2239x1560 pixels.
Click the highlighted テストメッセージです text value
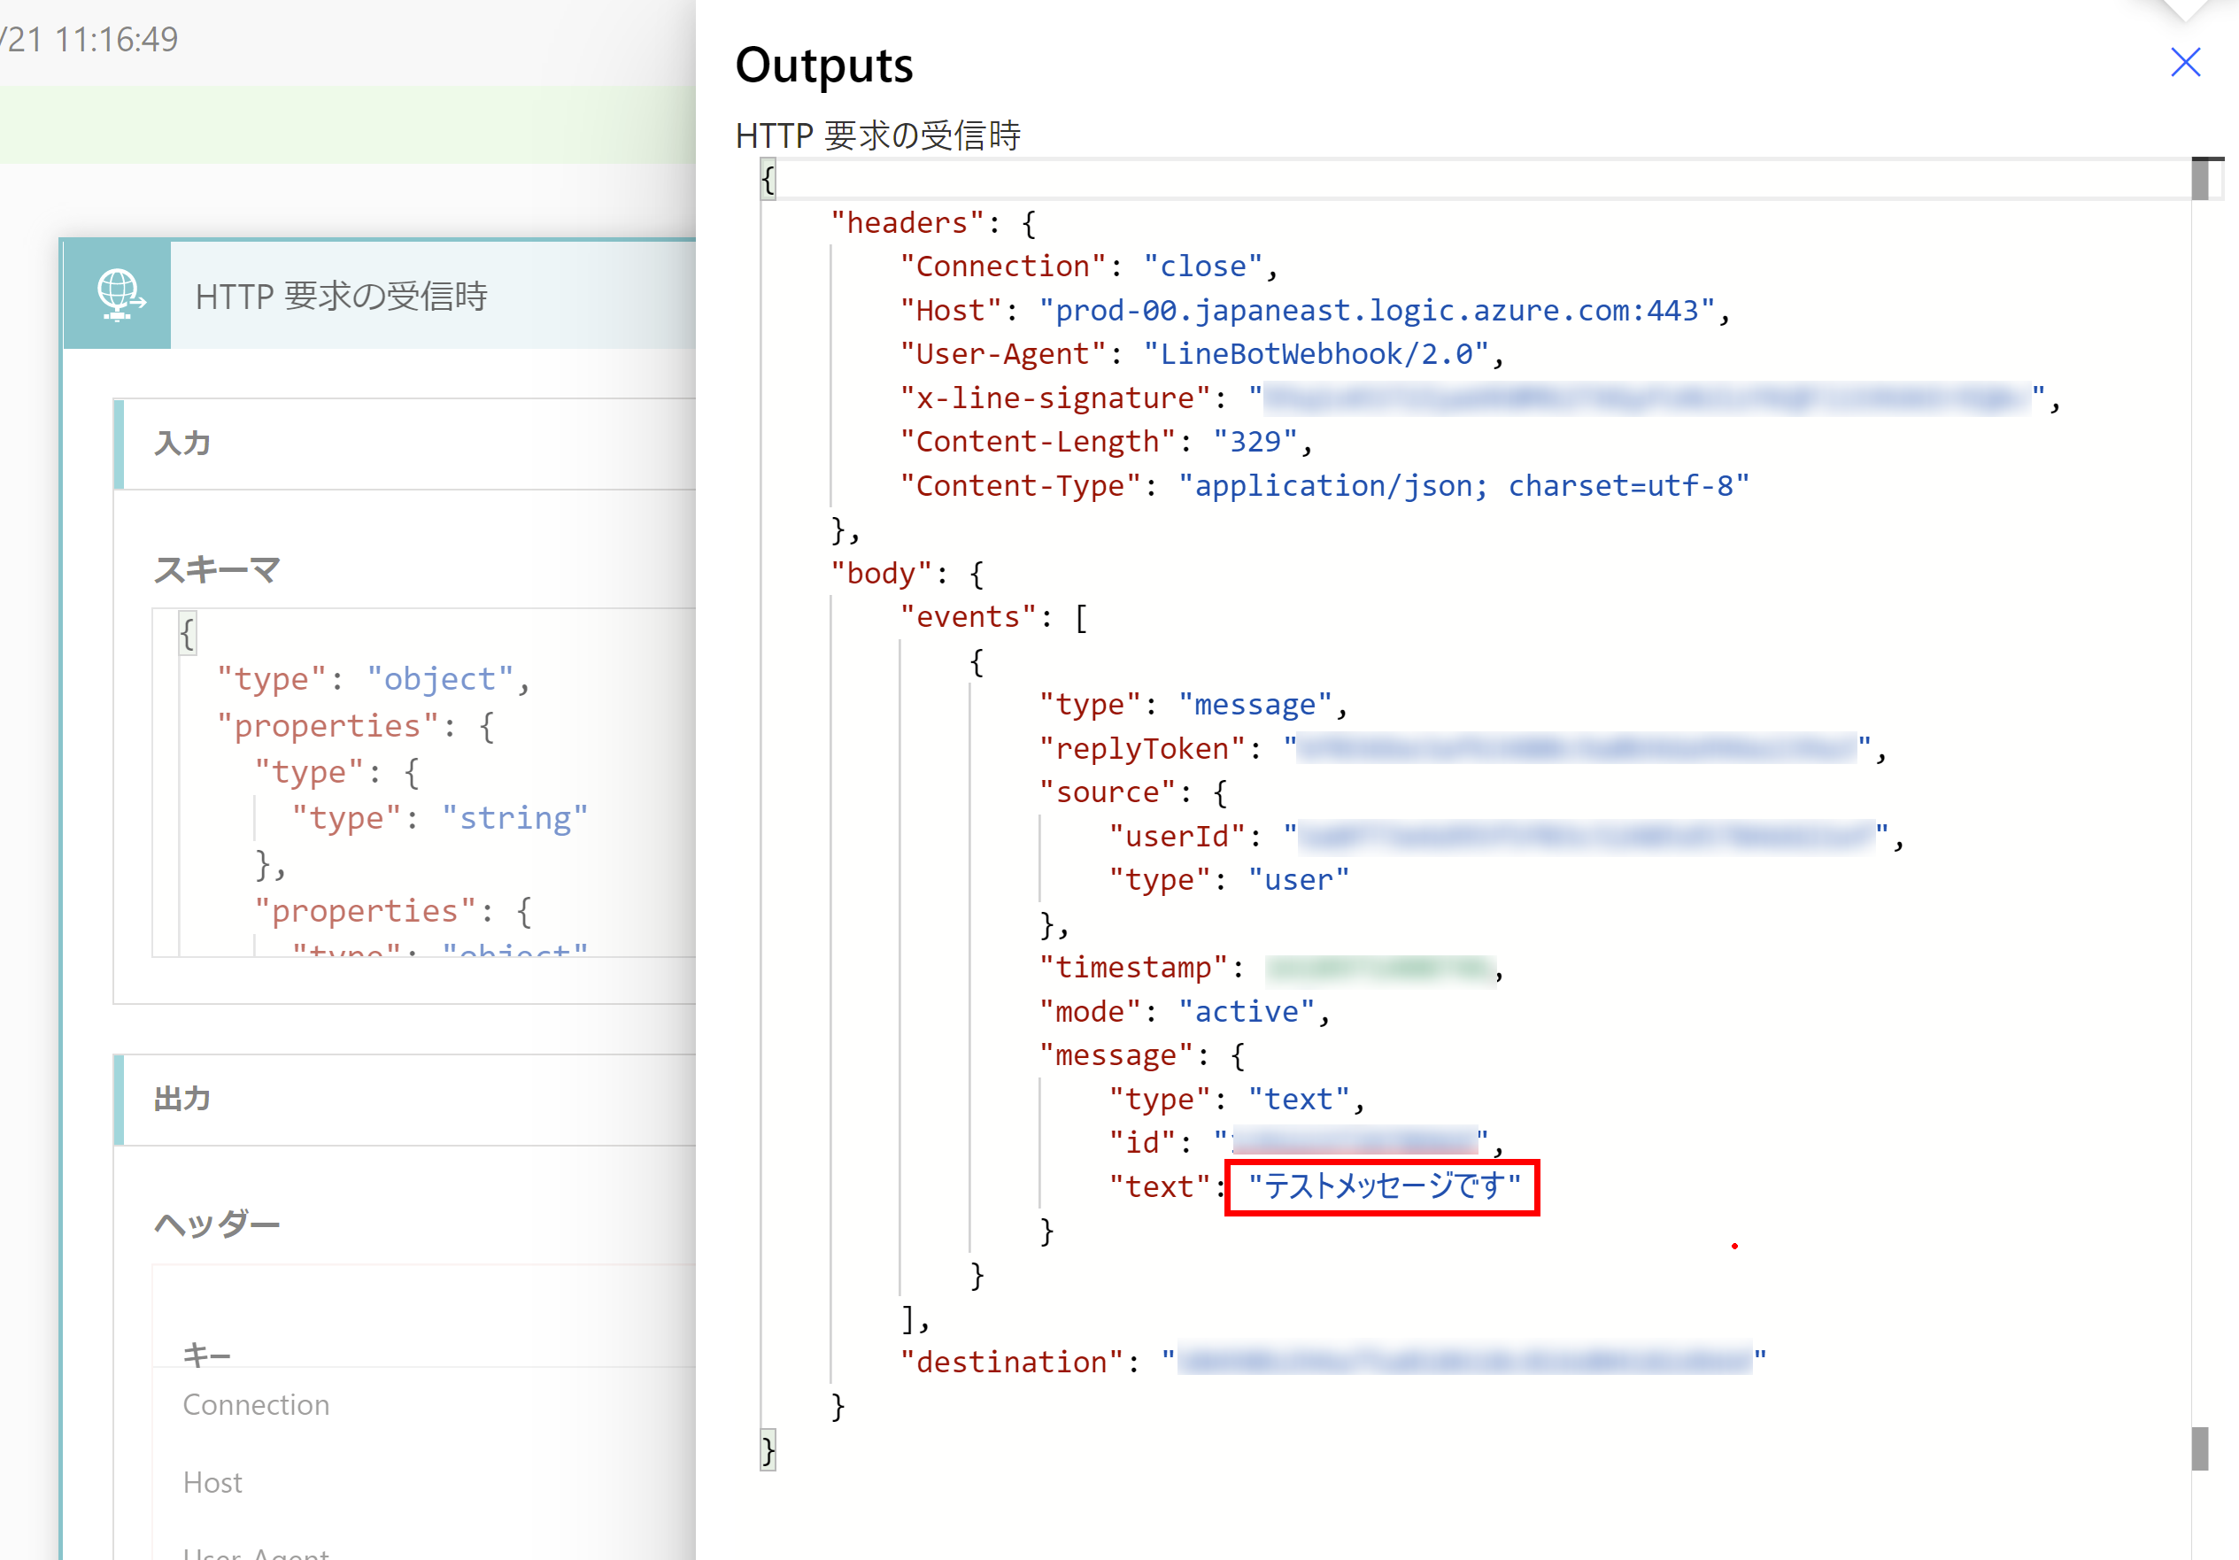point(1381,1186)
